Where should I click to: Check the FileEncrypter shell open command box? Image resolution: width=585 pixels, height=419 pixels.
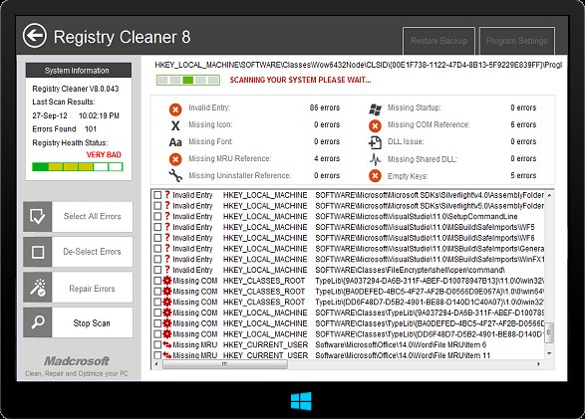tap(157, 270)
